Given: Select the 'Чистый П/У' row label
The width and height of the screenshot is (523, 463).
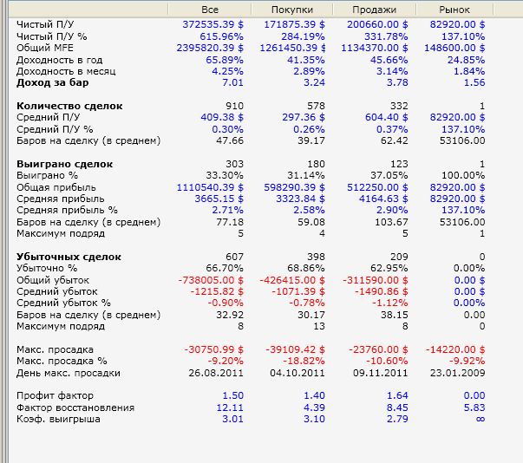Looking at the screenshot, I should (45, 24).
